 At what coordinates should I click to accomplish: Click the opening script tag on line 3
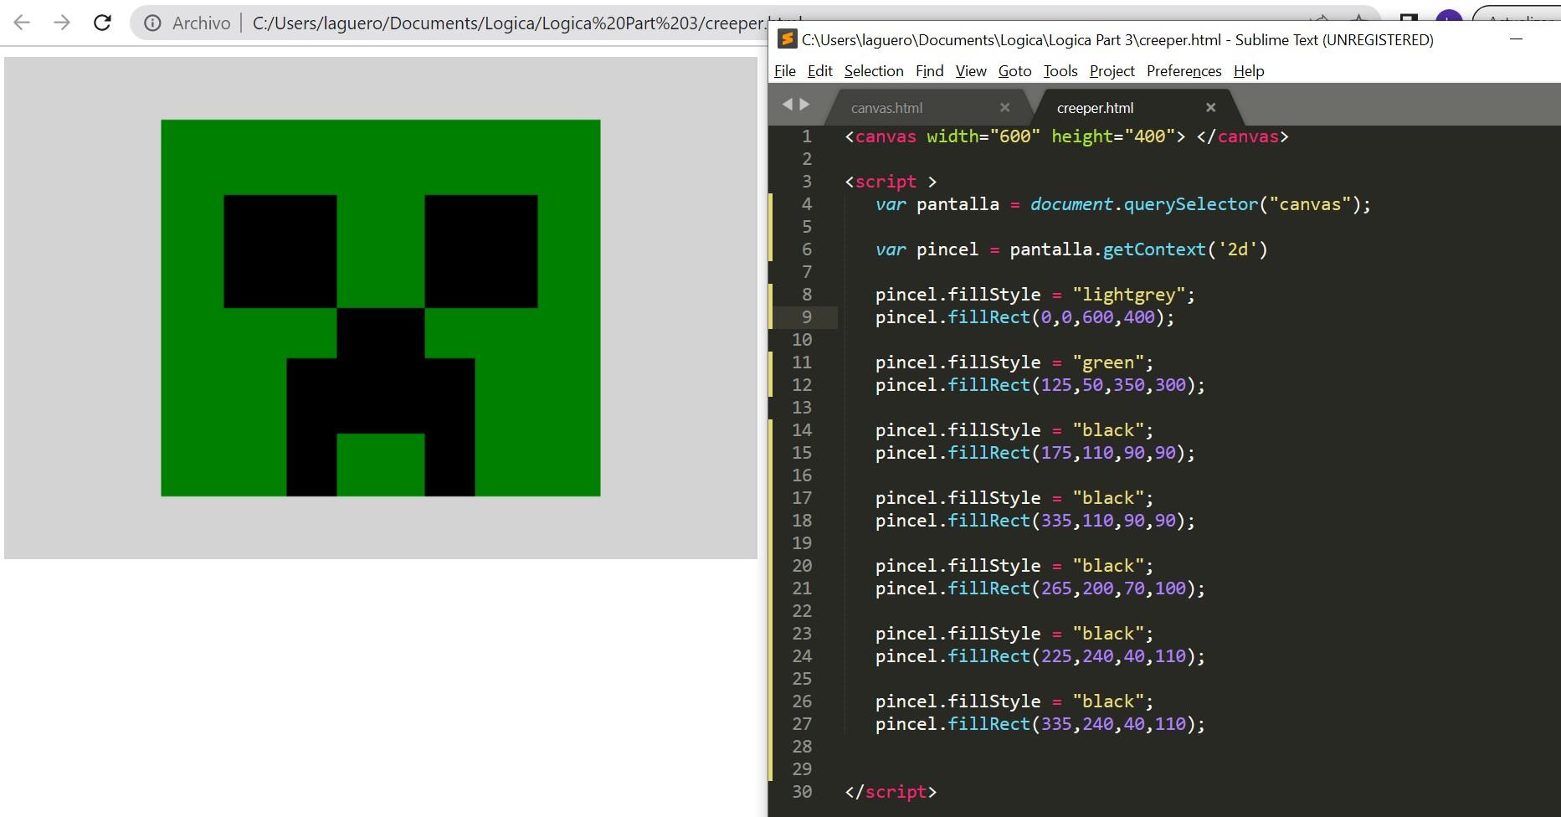(891, 182)
